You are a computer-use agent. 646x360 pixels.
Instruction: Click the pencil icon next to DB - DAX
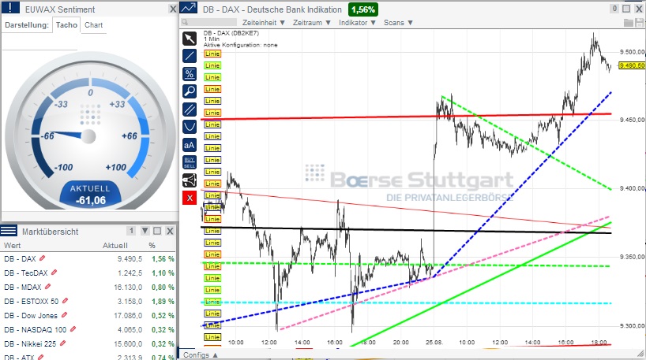[42, 258]
